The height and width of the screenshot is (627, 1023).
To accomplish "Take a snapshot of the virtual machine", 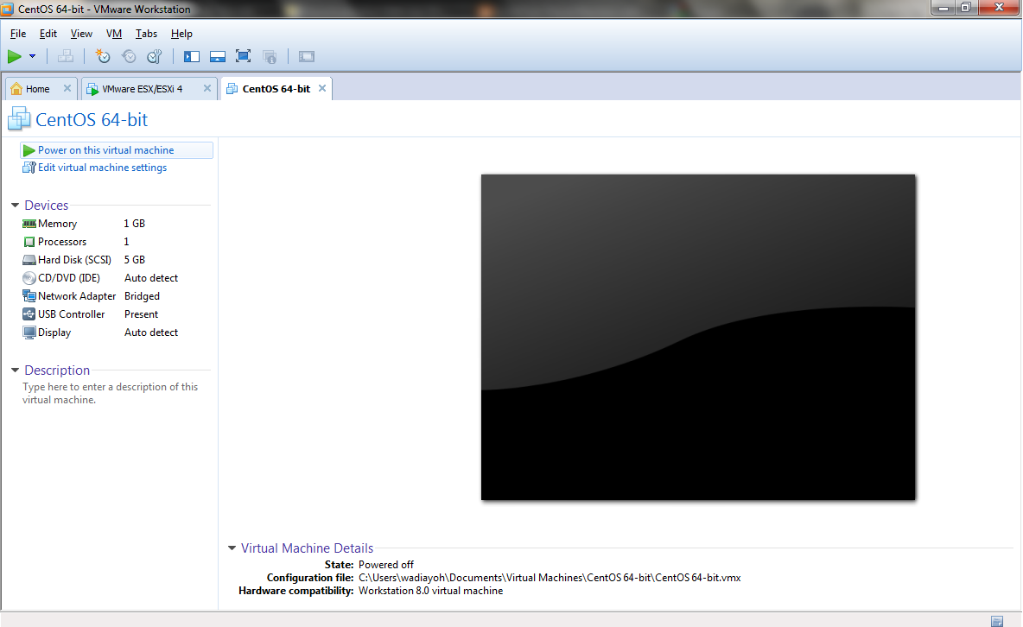I will tap(103, 57).
